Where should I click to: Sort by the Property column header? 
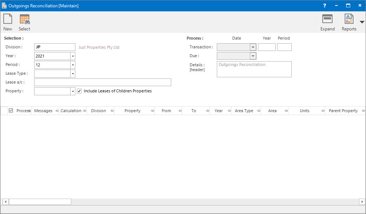(x=132, y=111)
